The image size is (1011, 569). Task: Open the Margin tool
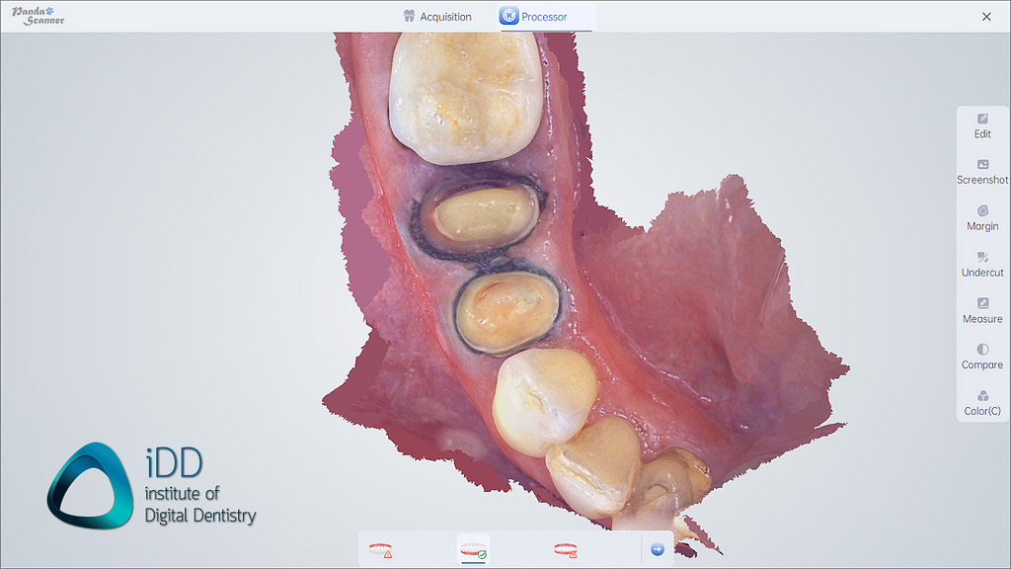pos(981,217)
